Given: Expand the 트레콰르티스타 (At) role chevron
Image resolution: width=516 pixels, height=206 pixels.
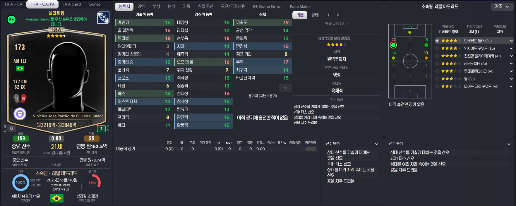Looking at the screenshot, I should click(x=511, y=71).
